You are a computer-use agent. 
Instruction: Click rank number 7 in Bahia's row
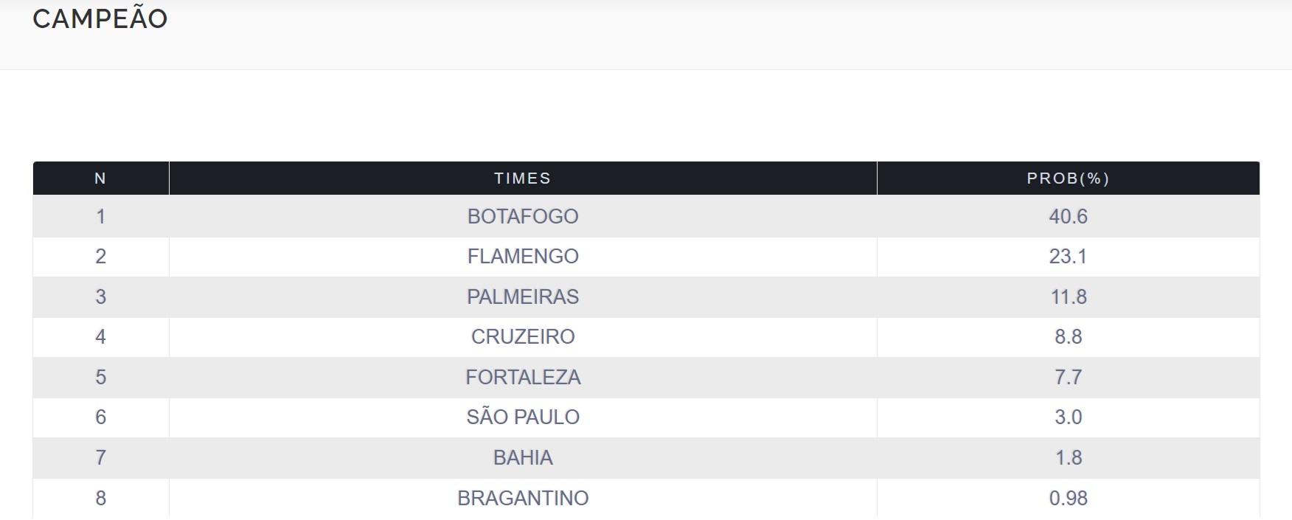[101, 457]
